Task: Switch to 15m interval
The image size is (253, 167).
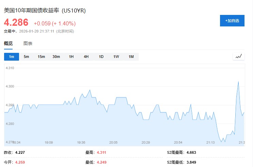Action: [x=41, y=57]
